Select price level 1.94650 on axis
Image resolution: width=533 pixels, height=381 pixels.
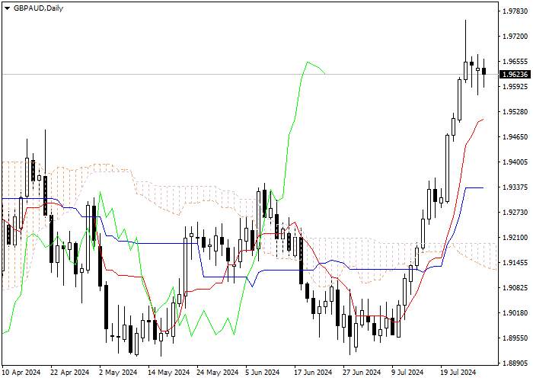click(x=515, y=136)
